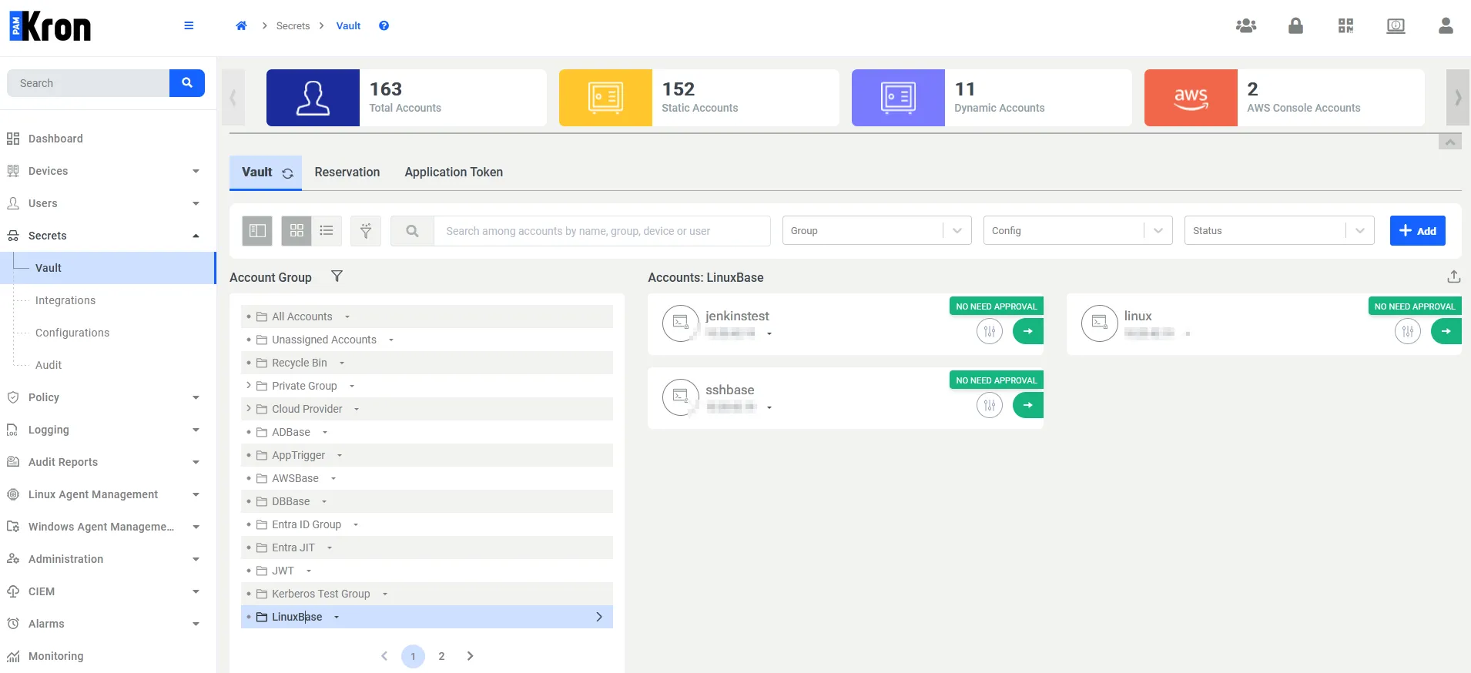This screenshot has height=673, width=1471.
Task: Open the user profile icon
Action: point(1446,25)
